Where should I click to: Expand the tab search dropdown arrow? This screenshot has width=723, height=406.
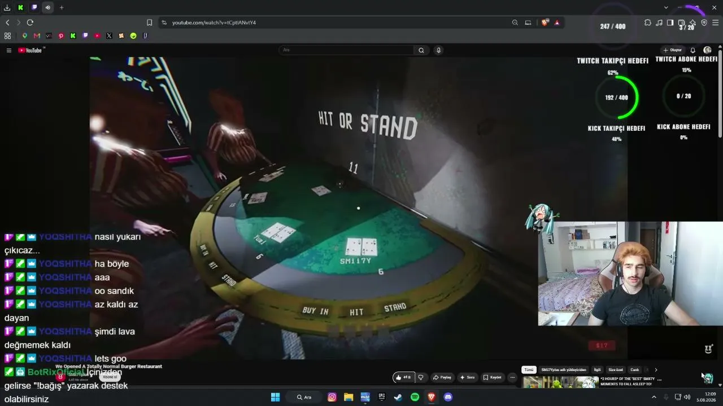click(666, 7)
